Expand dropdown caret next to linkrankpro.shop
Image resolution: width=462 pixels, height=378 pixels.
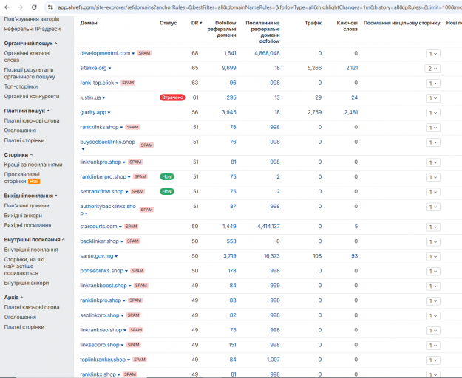(x=124, y=162)
